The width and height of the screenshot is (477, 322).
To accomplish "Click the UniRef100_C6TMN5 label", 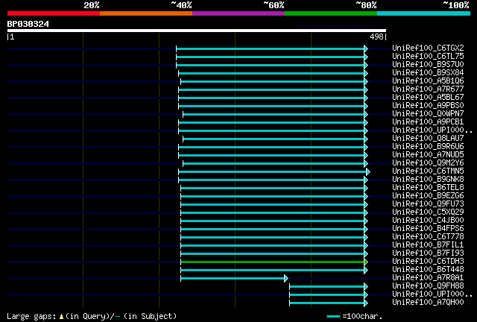I will pyautogui.click(x=428, y=171).
